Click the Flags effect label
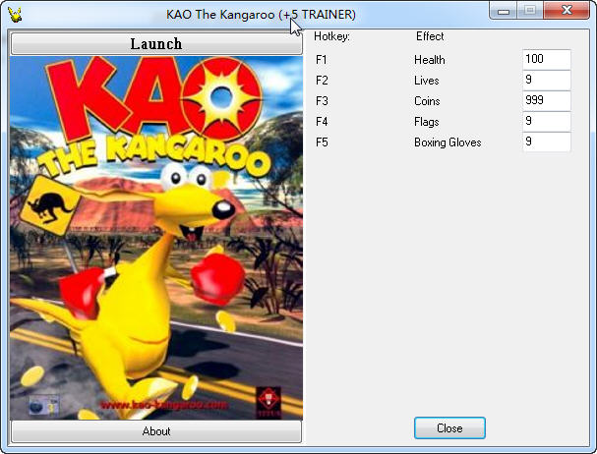597x454 pixels. 427,122
